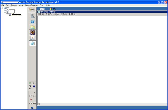This screenshot has height=110, width=168.
Task: Open Notepad's 보기(V) menu
Action: pyautogui.click(x=64, y=14)
